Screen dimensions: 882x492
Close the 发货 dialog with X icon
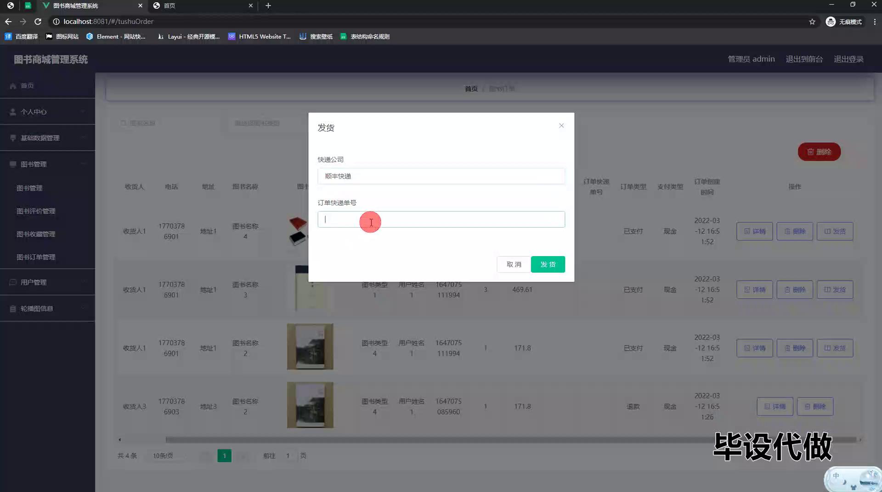[x=561, y=126]
